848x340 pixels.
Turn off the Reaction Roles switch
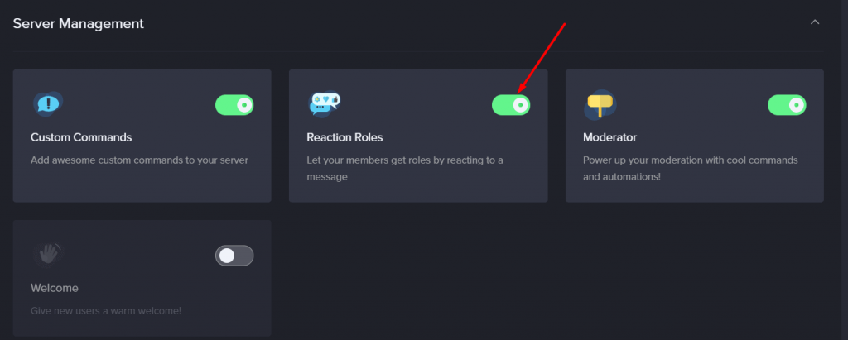[510, 105]
